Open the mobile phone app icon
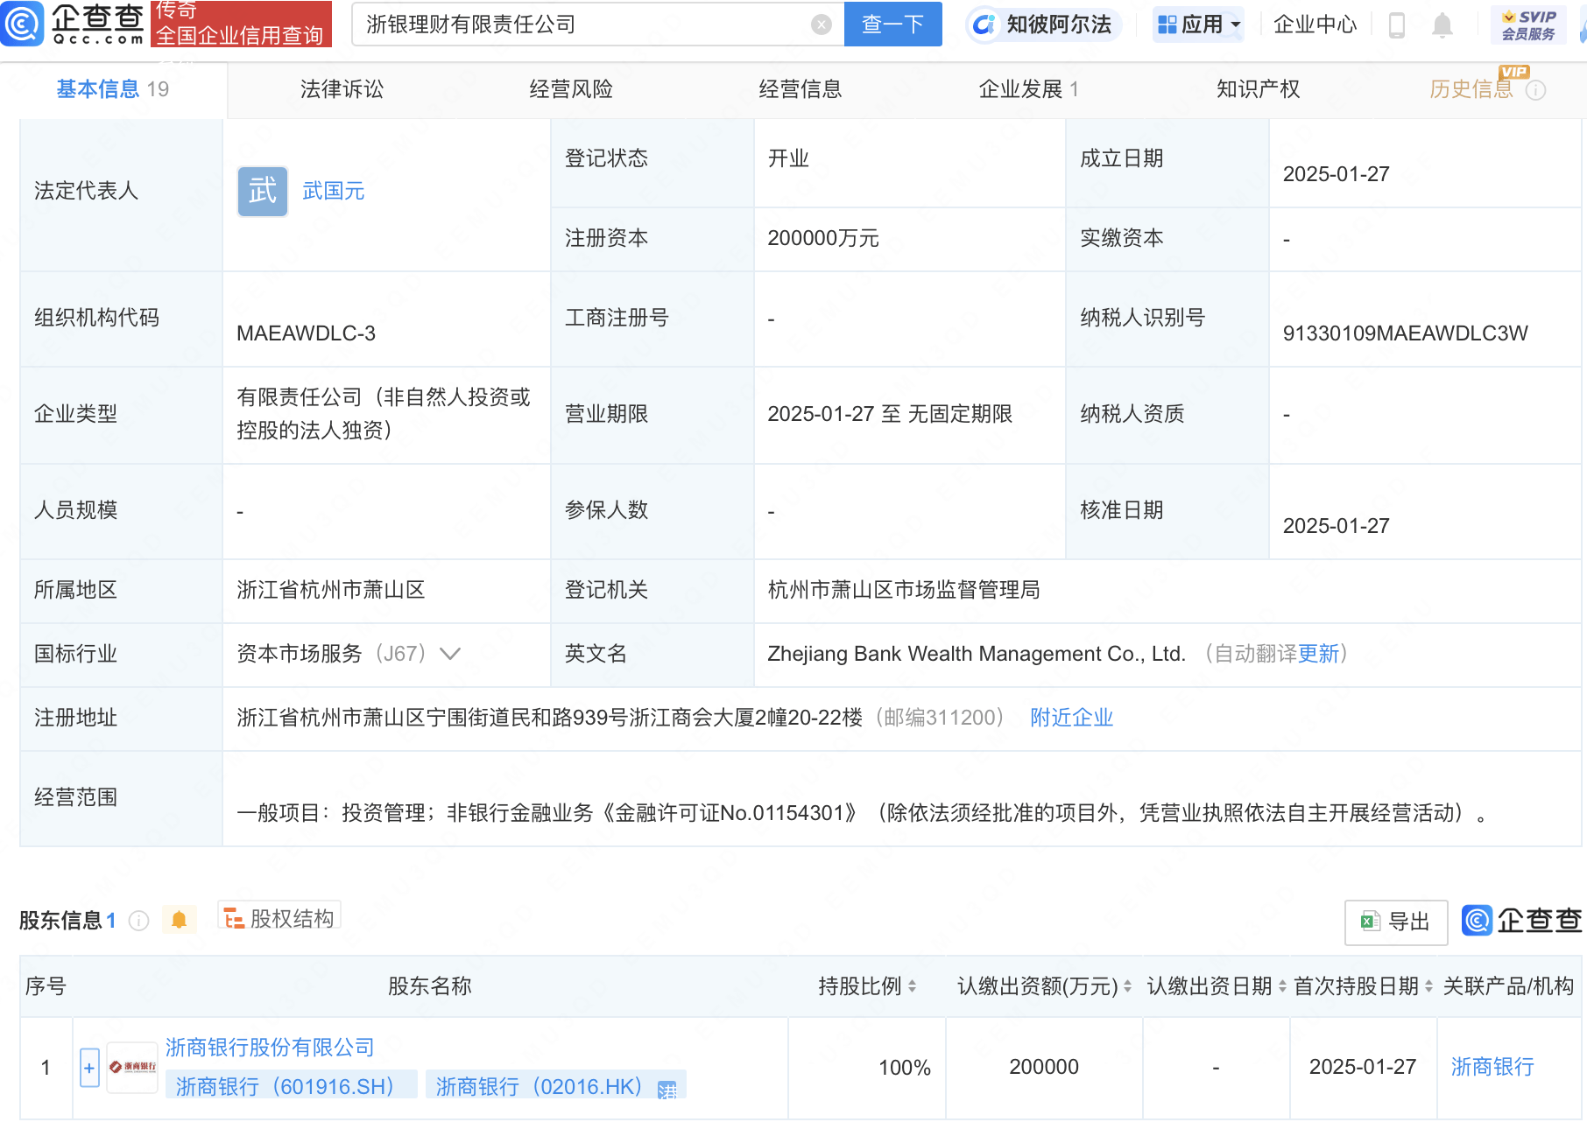Image resolution: width=1587 pixels, height=1122 pixels. [1397, 25]
